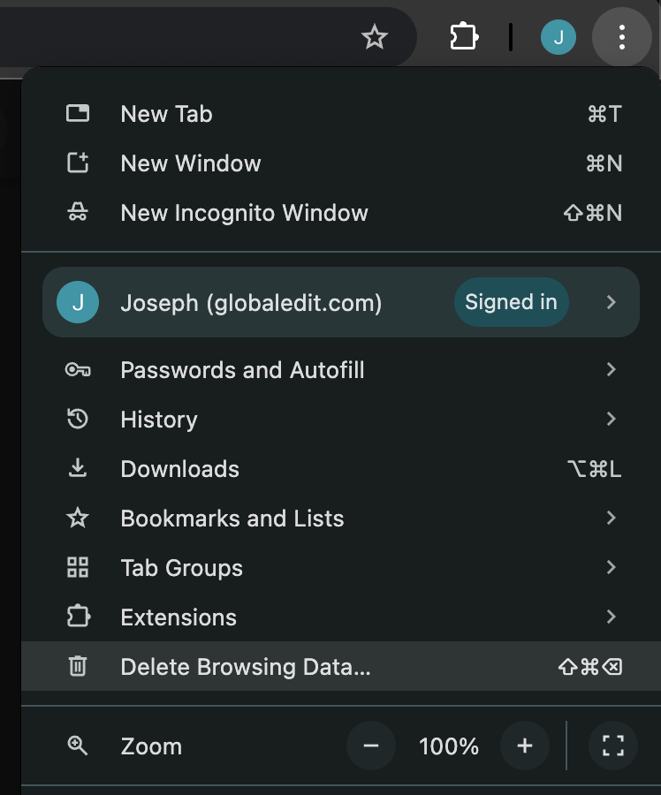Click the bookmark star icon in address bar
Viewport: 661px width, 795px height.
(375, 37)
